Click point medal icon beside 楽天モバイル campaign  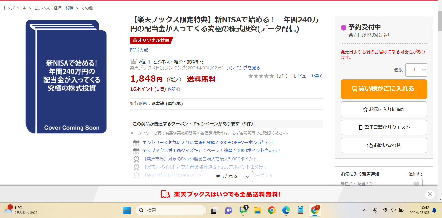tap(136, 167)
